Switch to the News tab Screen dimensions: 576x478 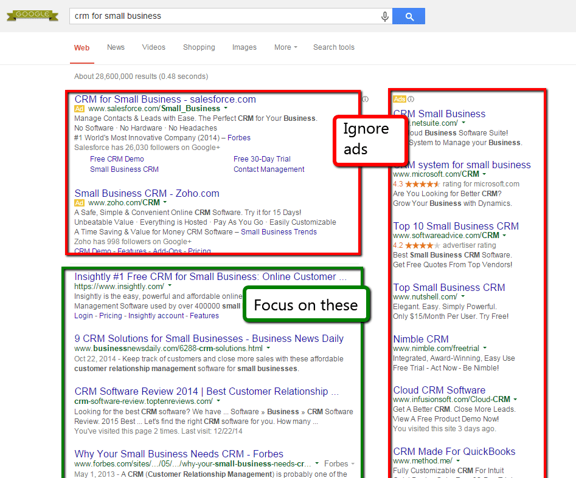[116, 47]
